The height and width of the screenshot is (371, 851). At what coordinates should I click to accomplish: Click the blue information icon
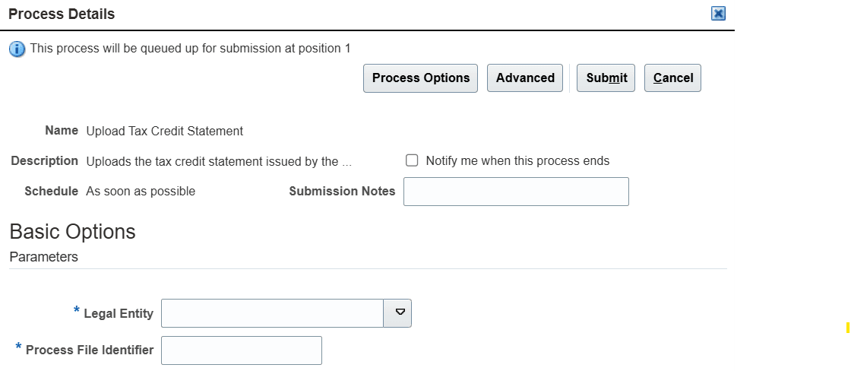[x=17, y=49]
